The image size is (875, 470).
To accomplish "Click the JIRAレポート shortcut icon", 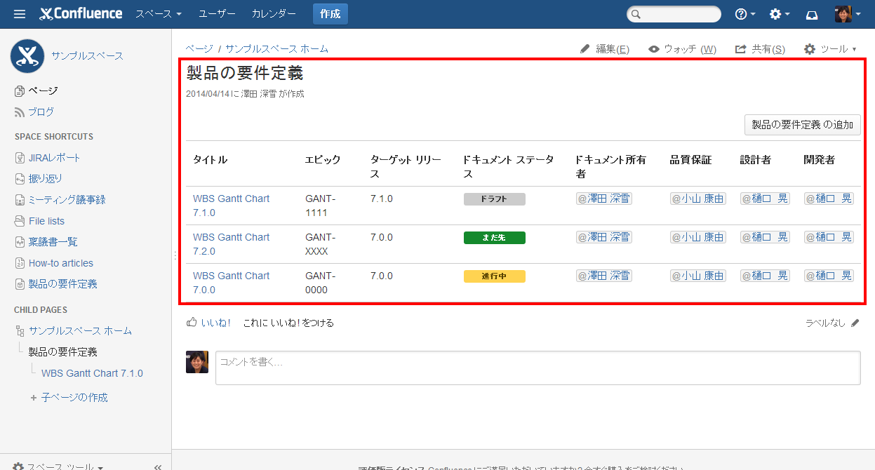I will click(20, 158).
